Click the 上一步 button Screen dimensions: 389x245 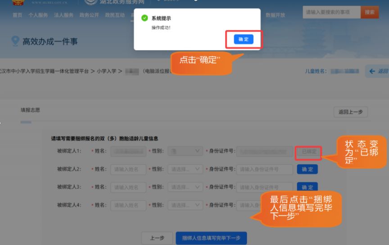(157, 238)
